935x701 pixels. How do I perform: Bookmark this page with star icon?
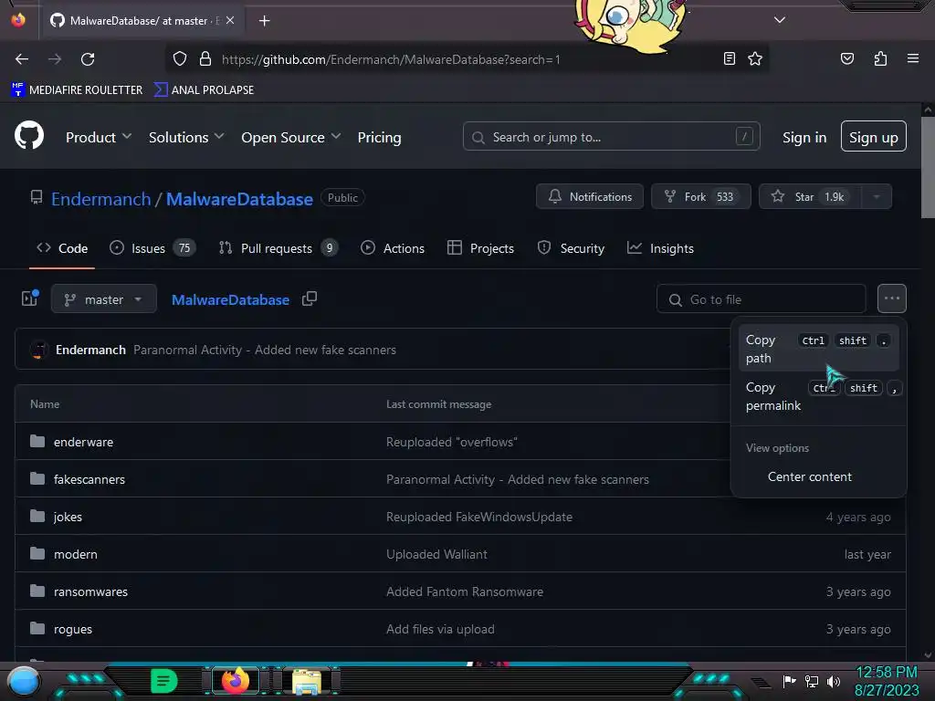point(755,58)
